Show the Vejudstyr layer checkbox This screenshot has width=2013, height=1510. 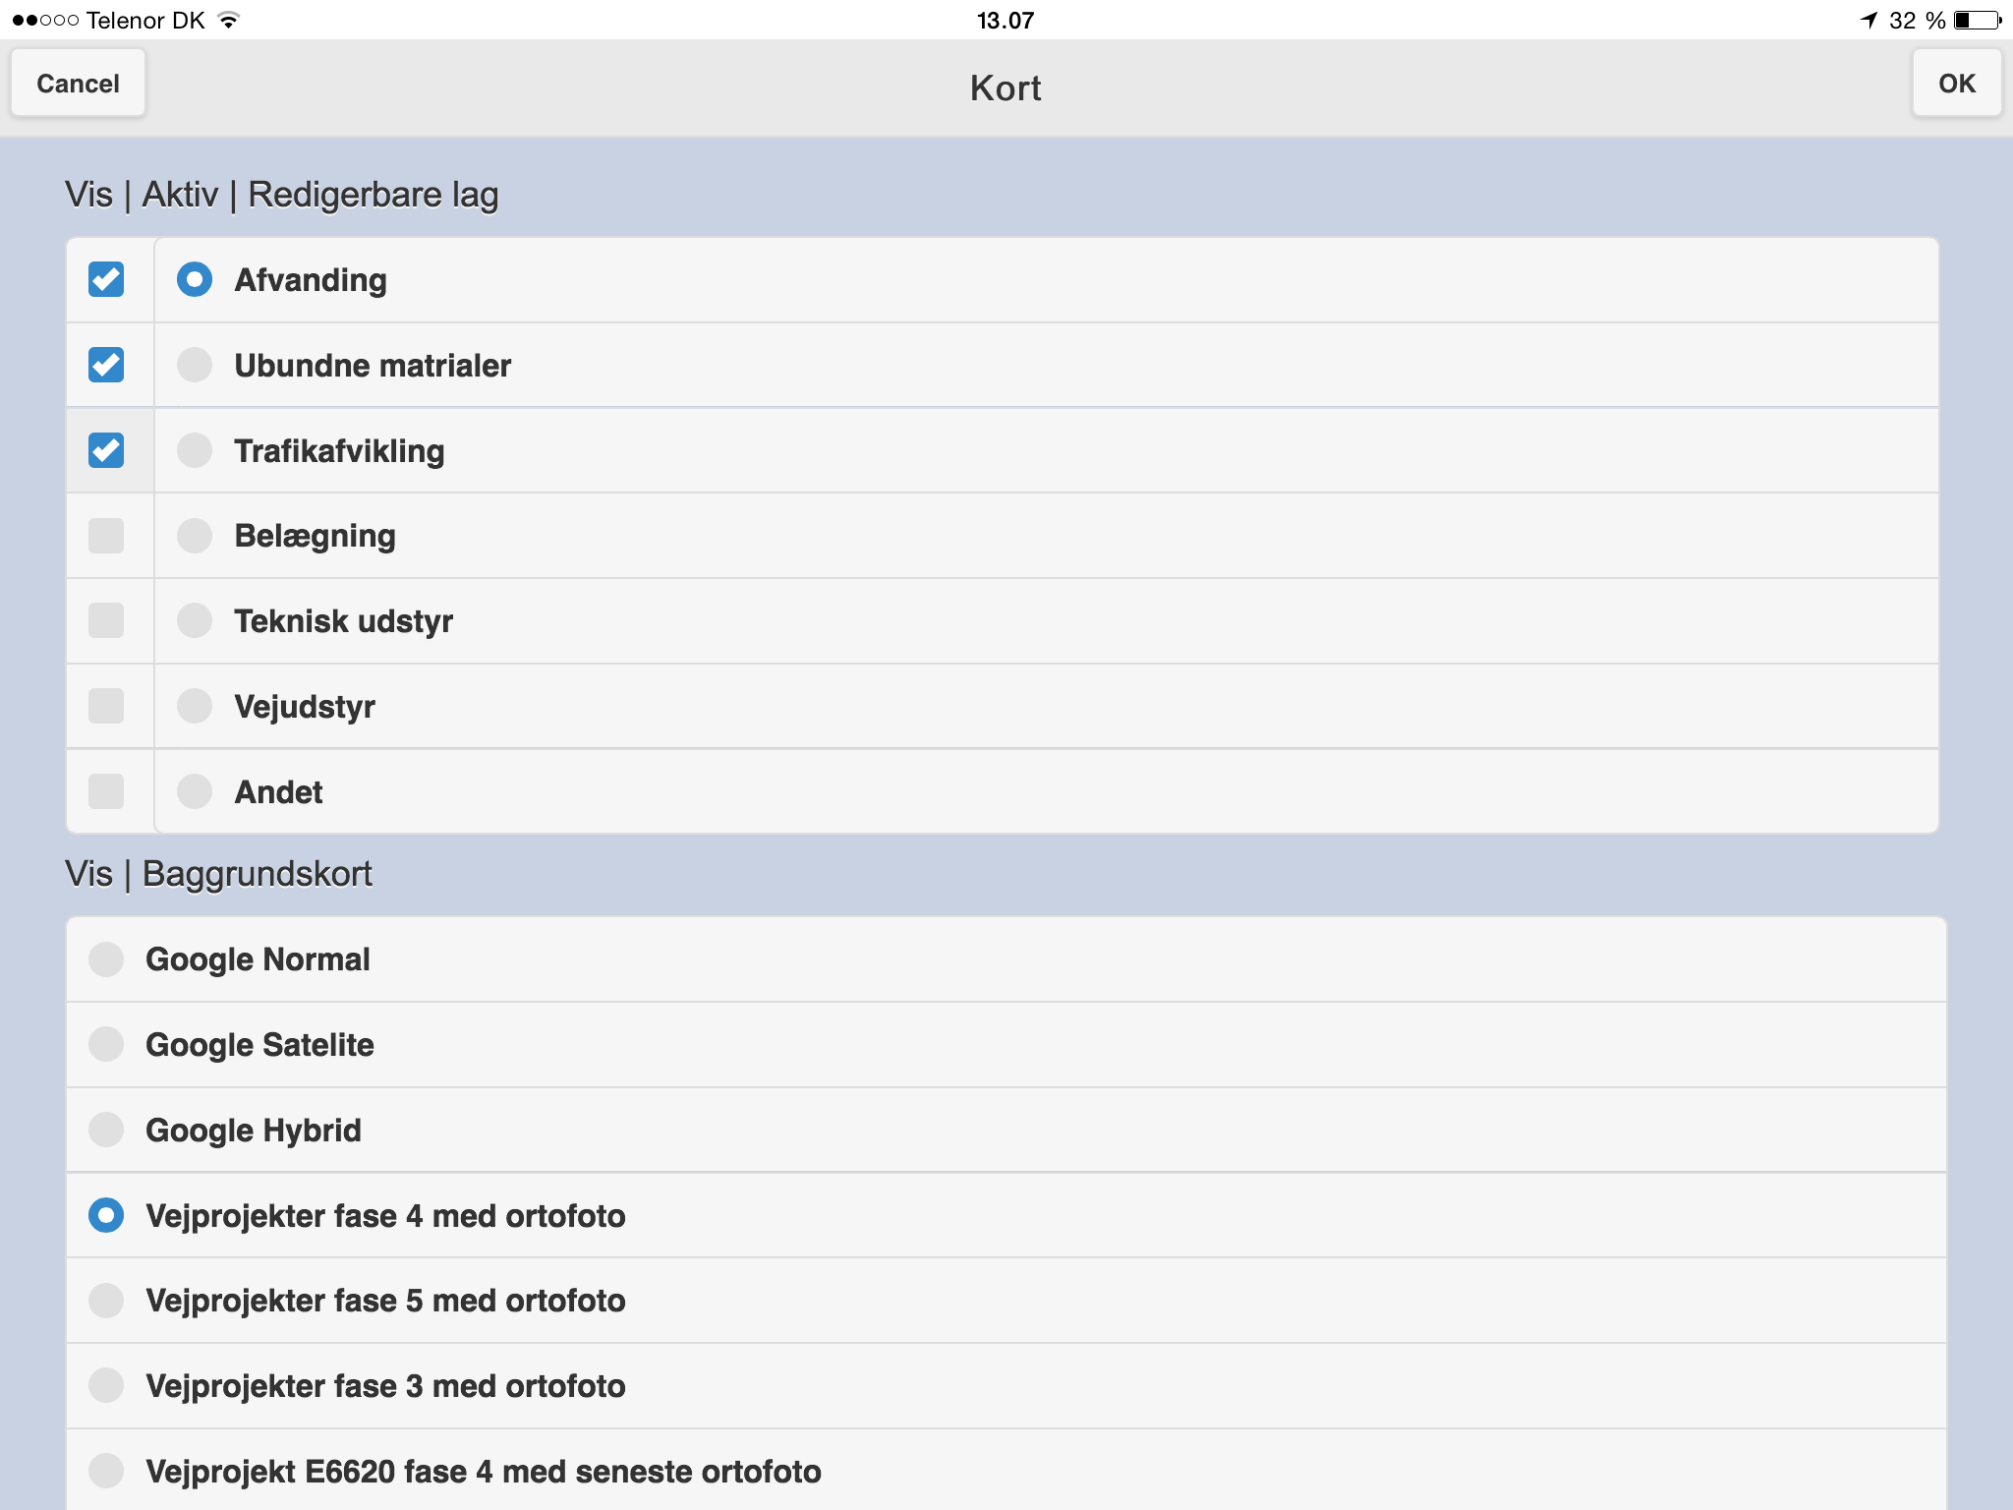[x=106, y=706]
